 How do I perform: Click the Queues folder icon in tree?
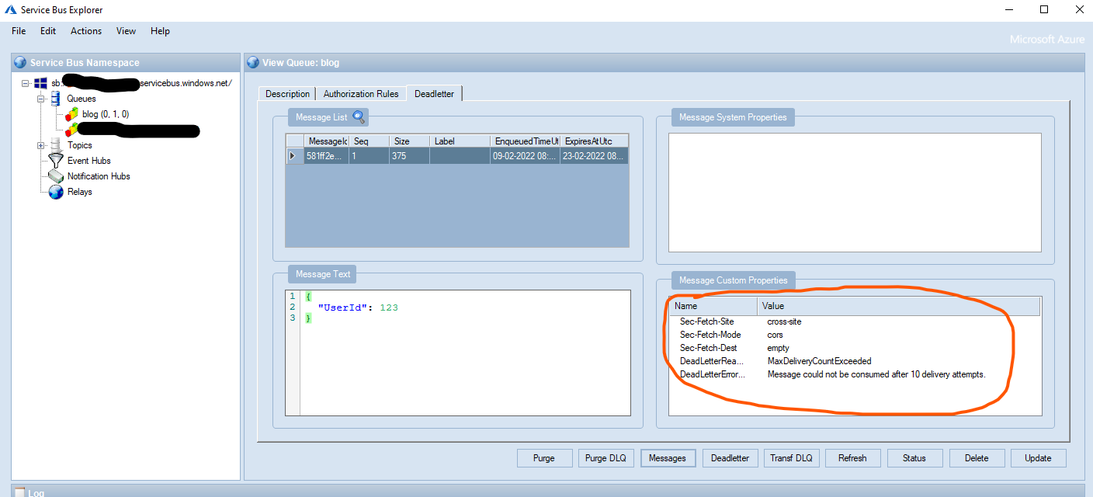(55, 99)
